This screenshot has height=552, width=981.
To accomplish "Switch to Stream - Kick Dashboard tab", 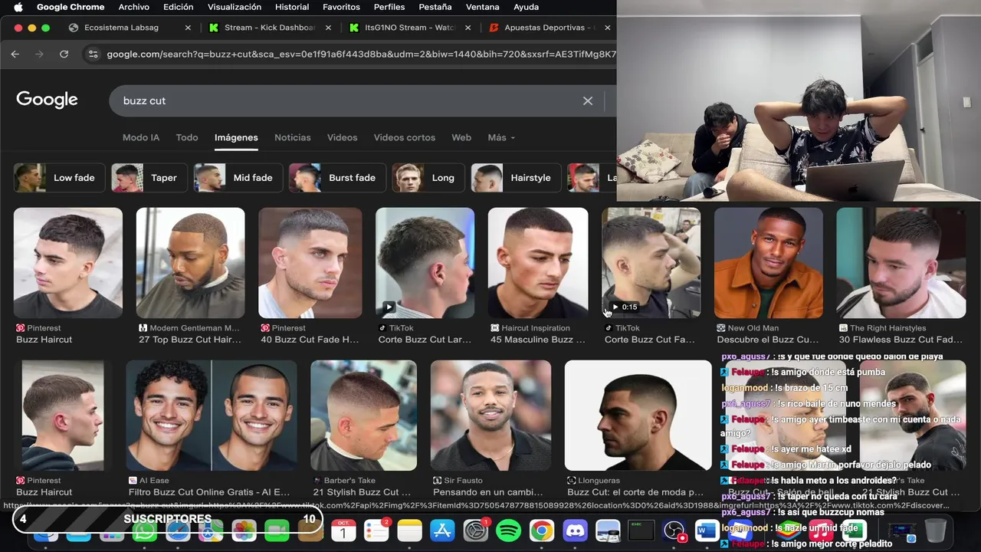I will pos(270,28).
